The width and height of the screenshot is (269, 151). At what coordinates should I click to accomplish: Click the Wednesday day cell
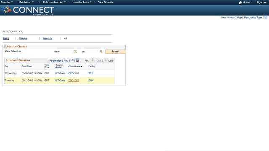tap(11, 73)
